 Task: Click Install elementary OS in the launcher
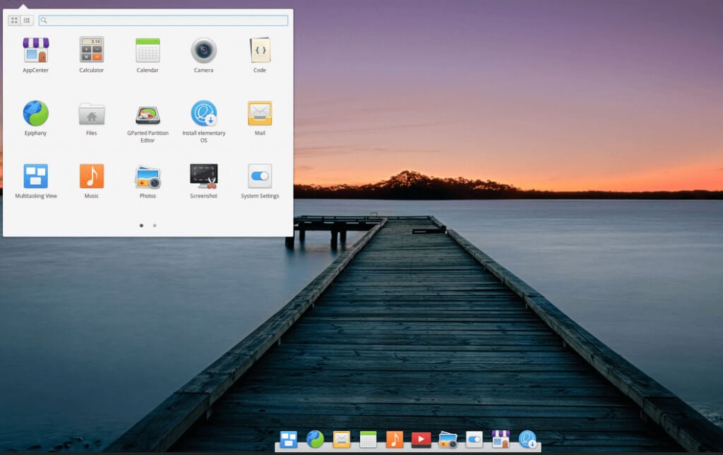coord(203,114)
